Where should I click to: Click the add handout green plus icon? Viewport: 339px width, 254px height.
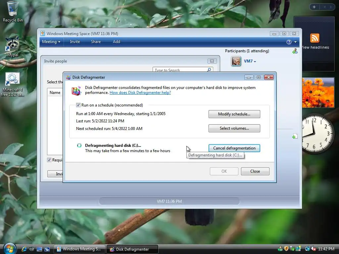[x=295, y=136]
